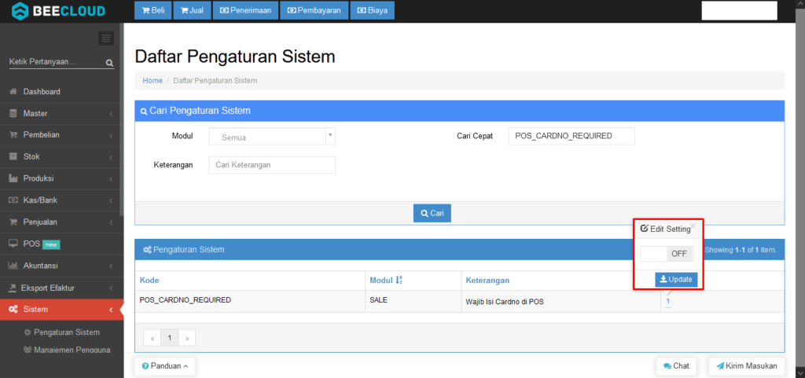Expand the Stok menu
Viewport: 805px width, 378px height.
click(61, 156)
